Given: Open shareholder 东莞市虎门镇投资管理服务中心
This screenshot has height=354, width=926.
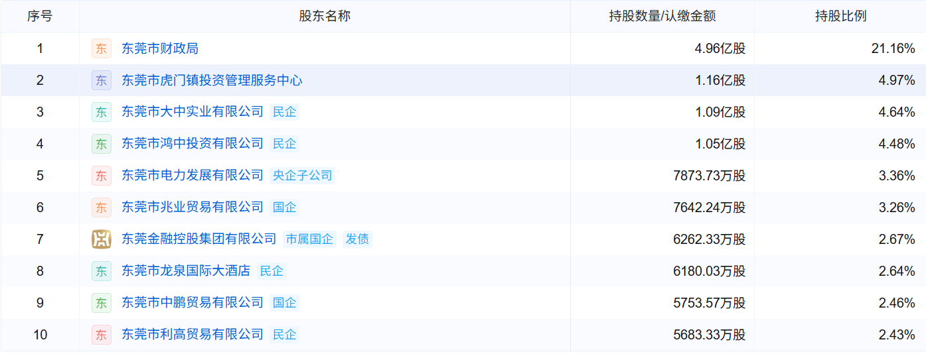Looking at the screenshot, I should coord(212,80).
